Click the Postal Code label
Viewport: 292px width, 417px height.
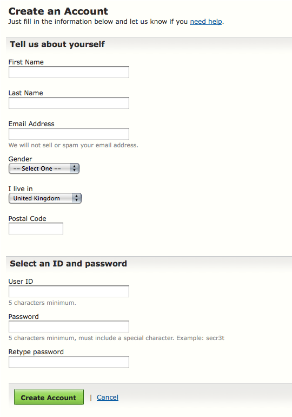click(x=28, y=219)
